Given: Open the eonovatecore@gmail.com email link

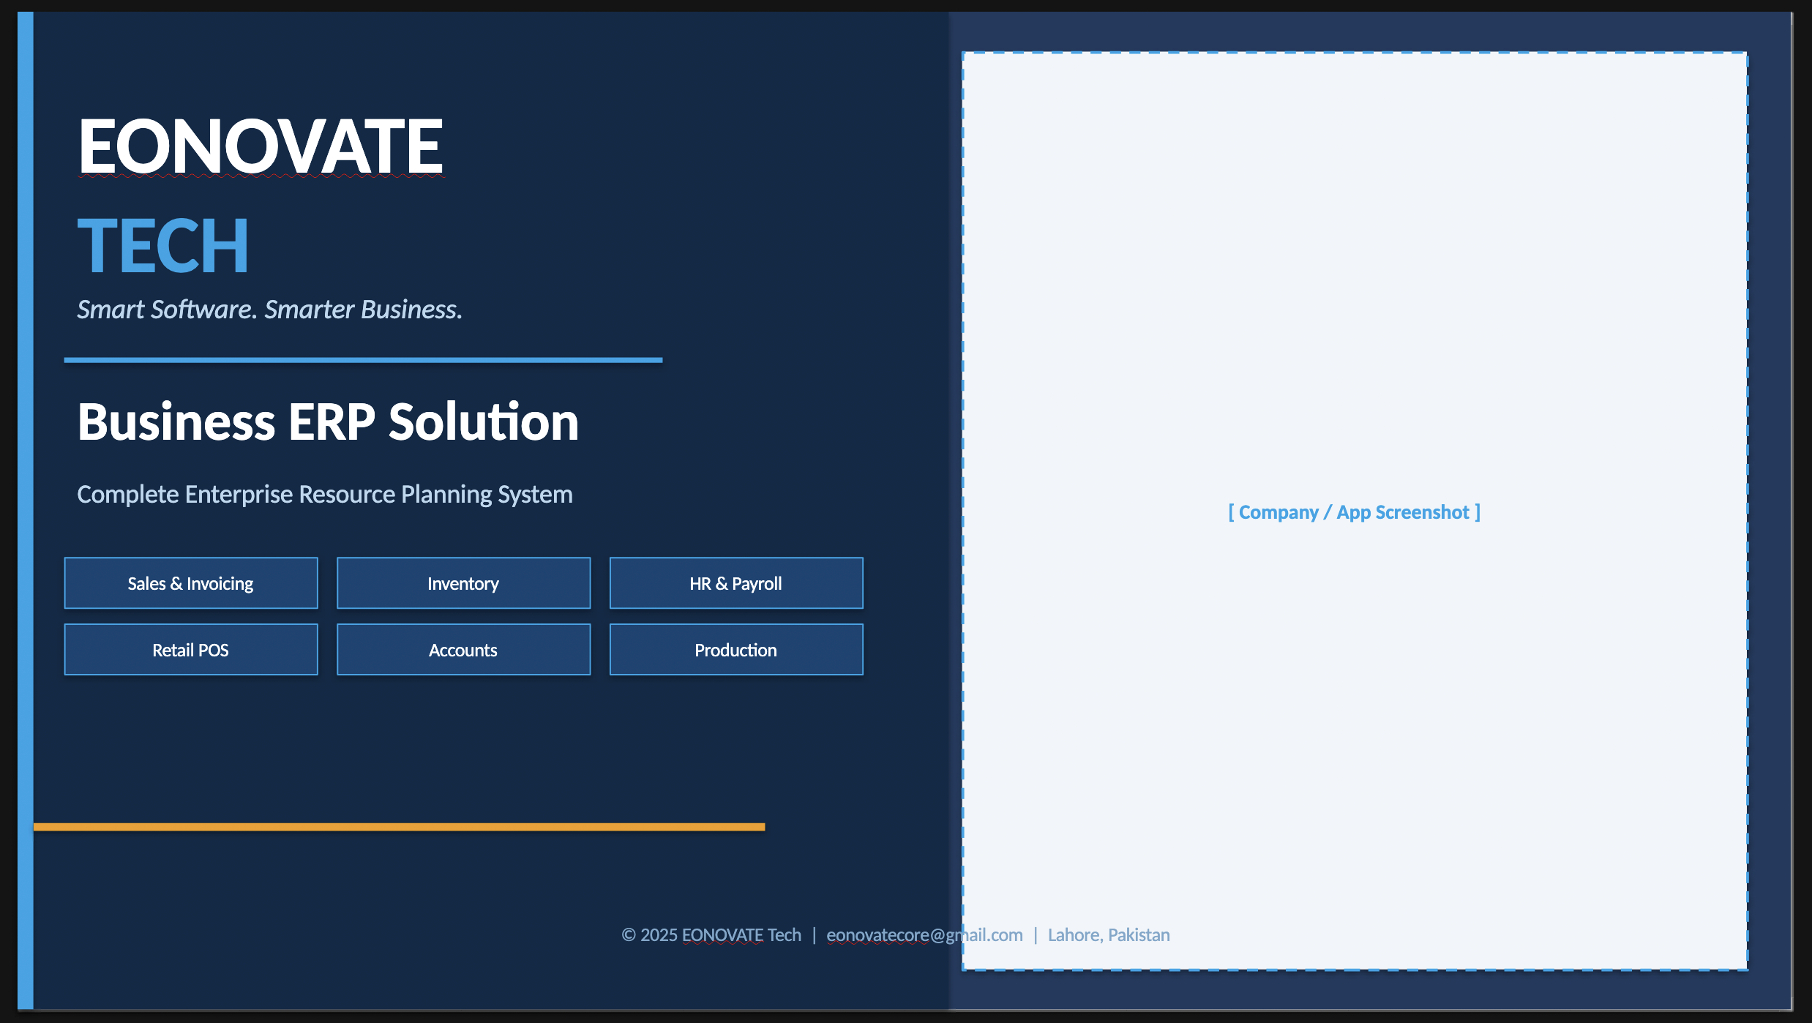Looking at the screenshot, I should [924, 935].
